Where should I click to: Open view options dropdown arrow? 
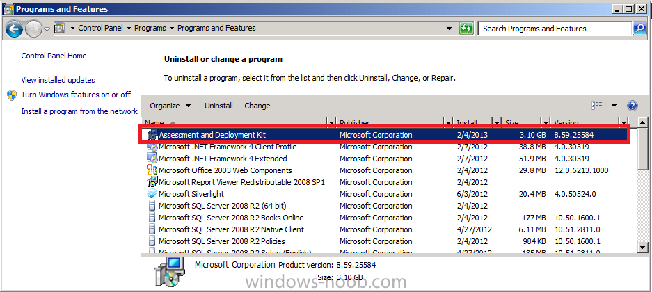pos(614,106)
